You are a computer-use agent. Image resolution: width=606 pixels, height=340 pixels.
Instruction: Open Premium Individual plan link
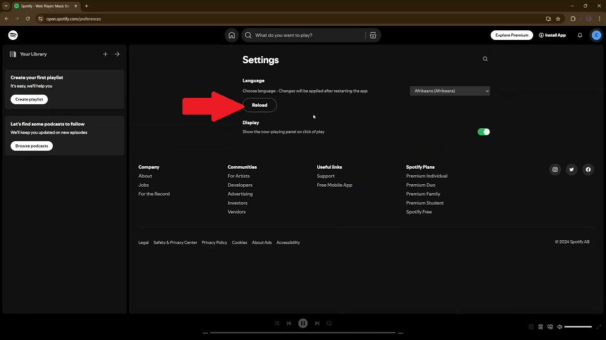[x=427, y=176]
